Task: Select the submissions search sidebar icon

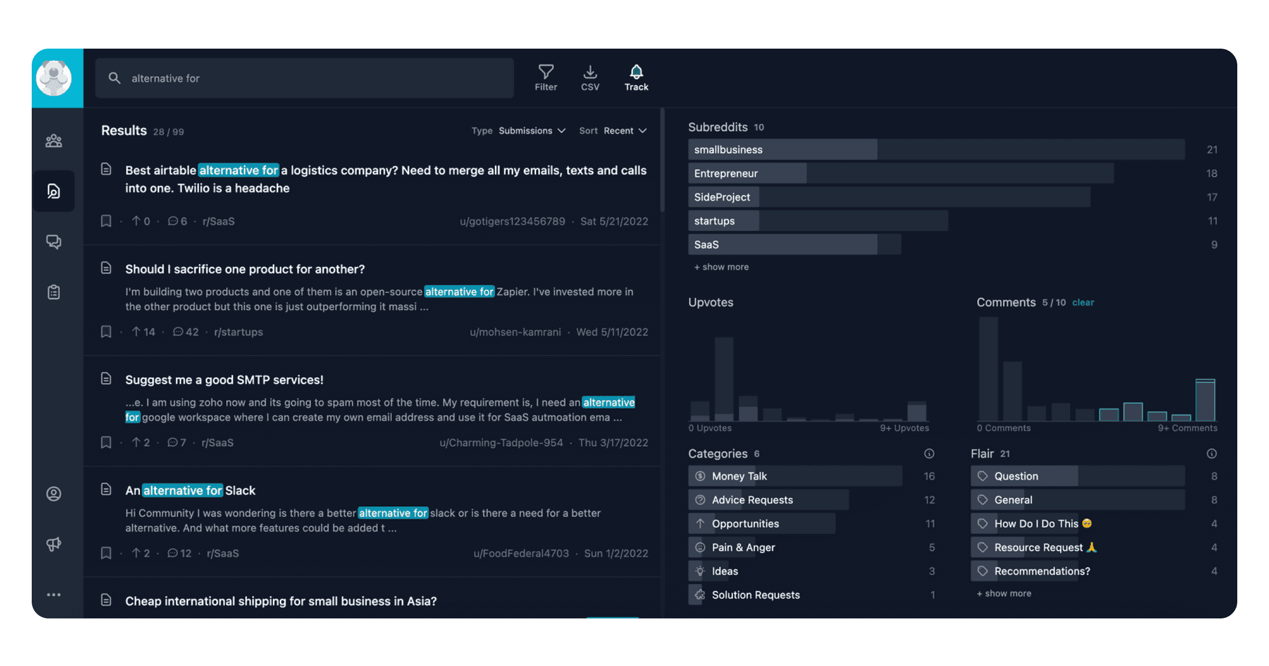Action: [x=53, y=191]
